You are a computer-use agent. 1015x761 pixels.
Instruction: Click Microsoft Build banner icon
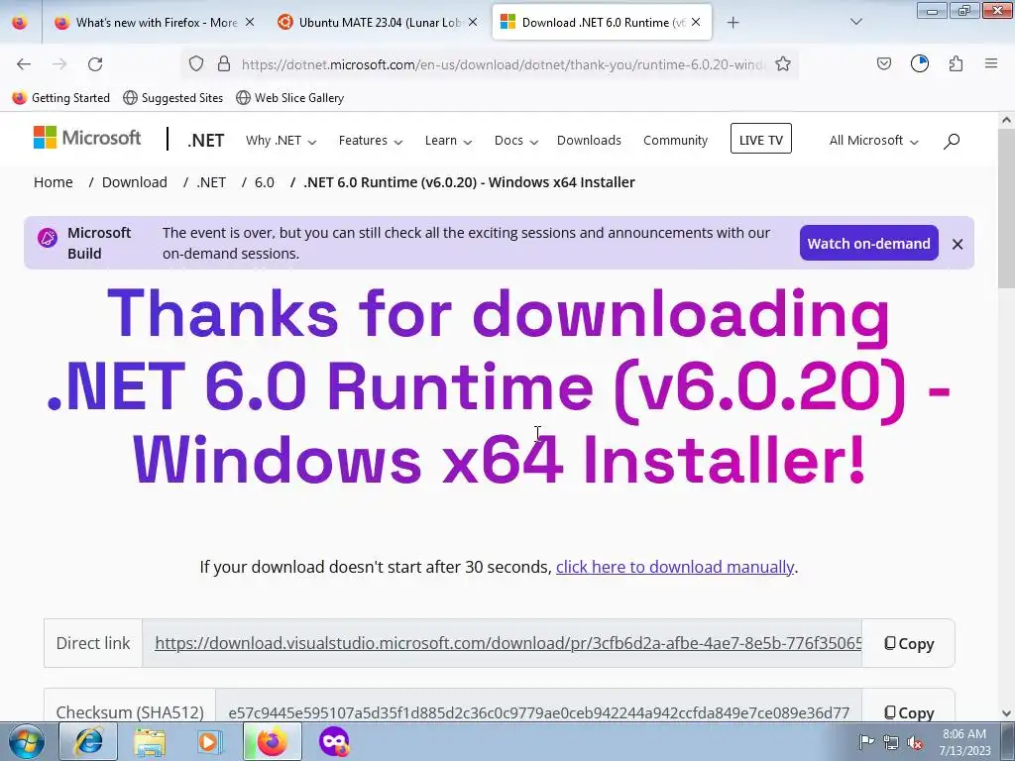(x=48, y=238)
